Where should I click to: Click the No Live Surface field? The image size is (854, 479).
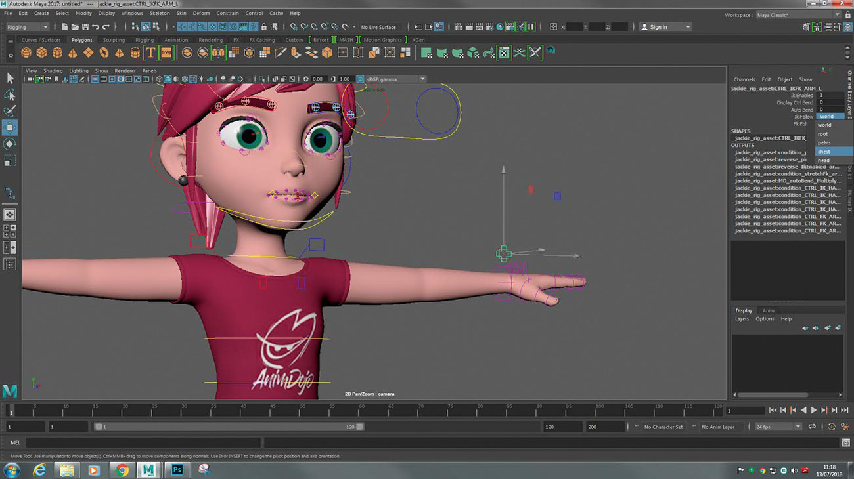point(378,27)
